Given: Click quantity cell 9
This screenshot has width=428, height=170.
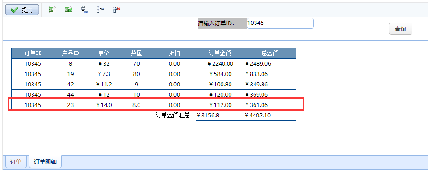Looking at the screenshot, I should coord(137,85).
